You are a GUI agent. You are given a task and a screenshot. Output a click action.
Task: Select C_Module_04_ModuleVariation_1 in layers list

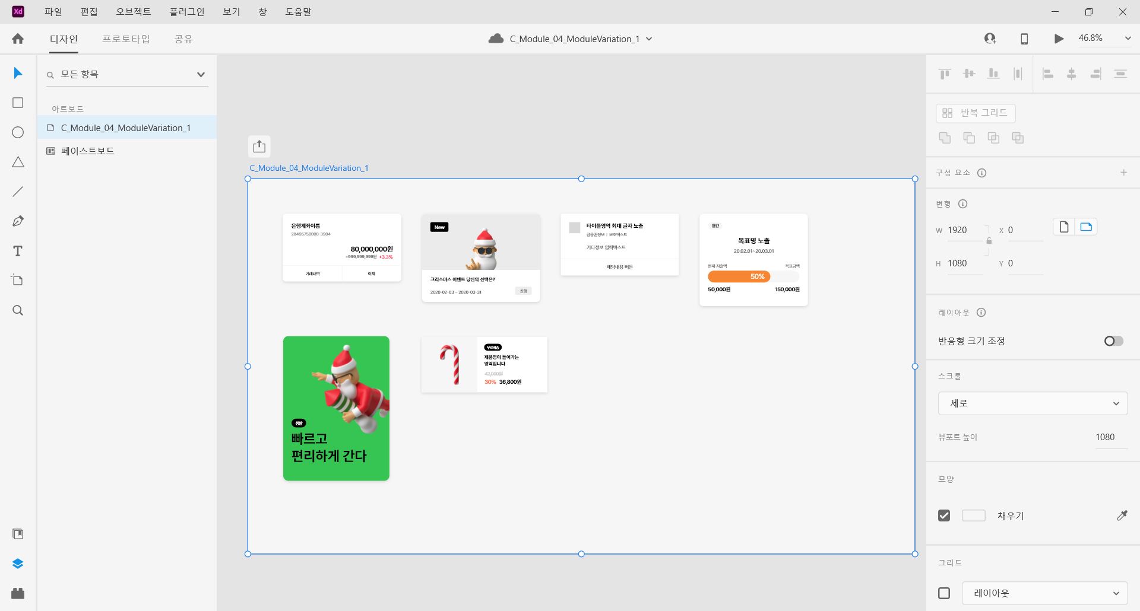click(126, 128)
